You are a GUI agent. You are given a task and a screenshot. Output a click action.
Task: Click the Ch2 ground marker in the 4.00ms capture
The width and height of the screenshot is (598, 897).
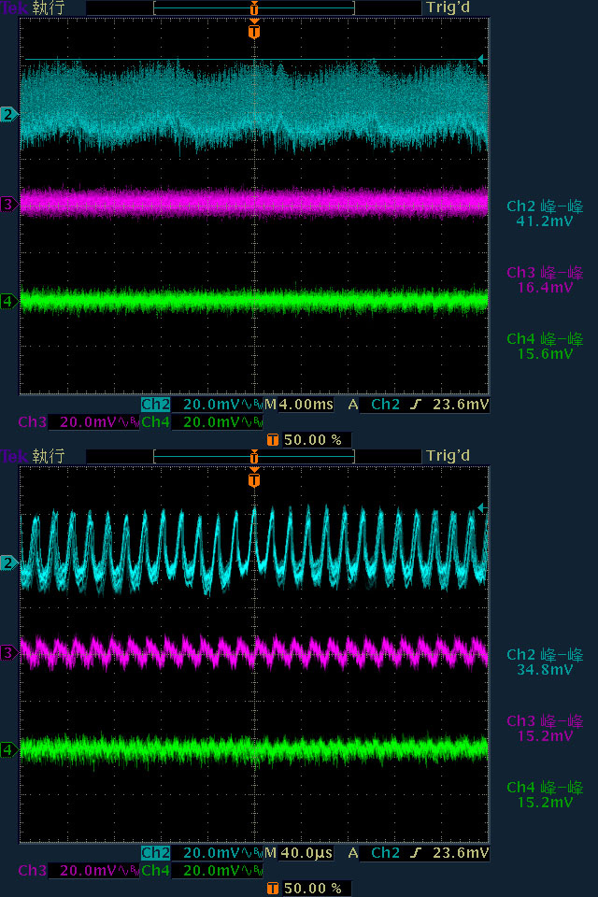[8, 115]
